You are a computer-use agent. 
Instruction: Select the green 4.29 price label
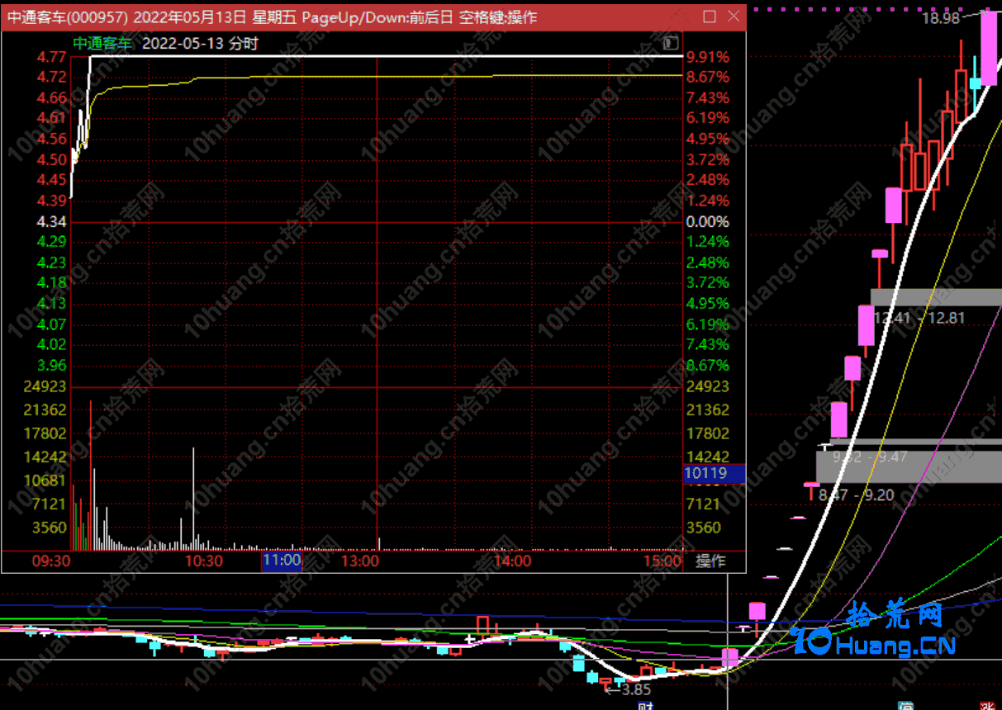(52, 242)
